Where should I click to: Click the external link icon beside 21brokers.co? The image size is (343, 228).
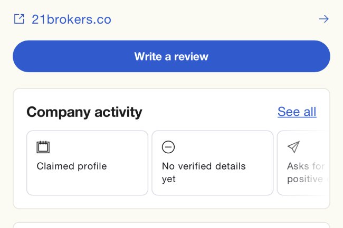[x=19, y=19]
